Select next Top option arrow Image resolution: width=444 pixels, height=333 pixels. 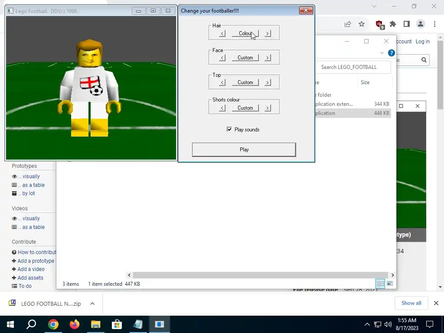267,82
